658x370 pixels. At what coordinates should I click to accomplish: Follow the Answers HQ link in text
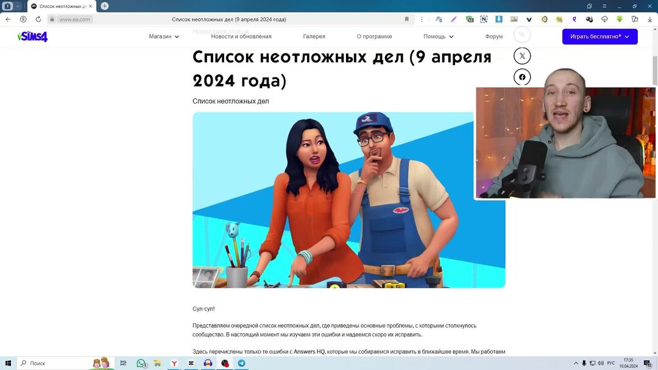coord(310,352)
